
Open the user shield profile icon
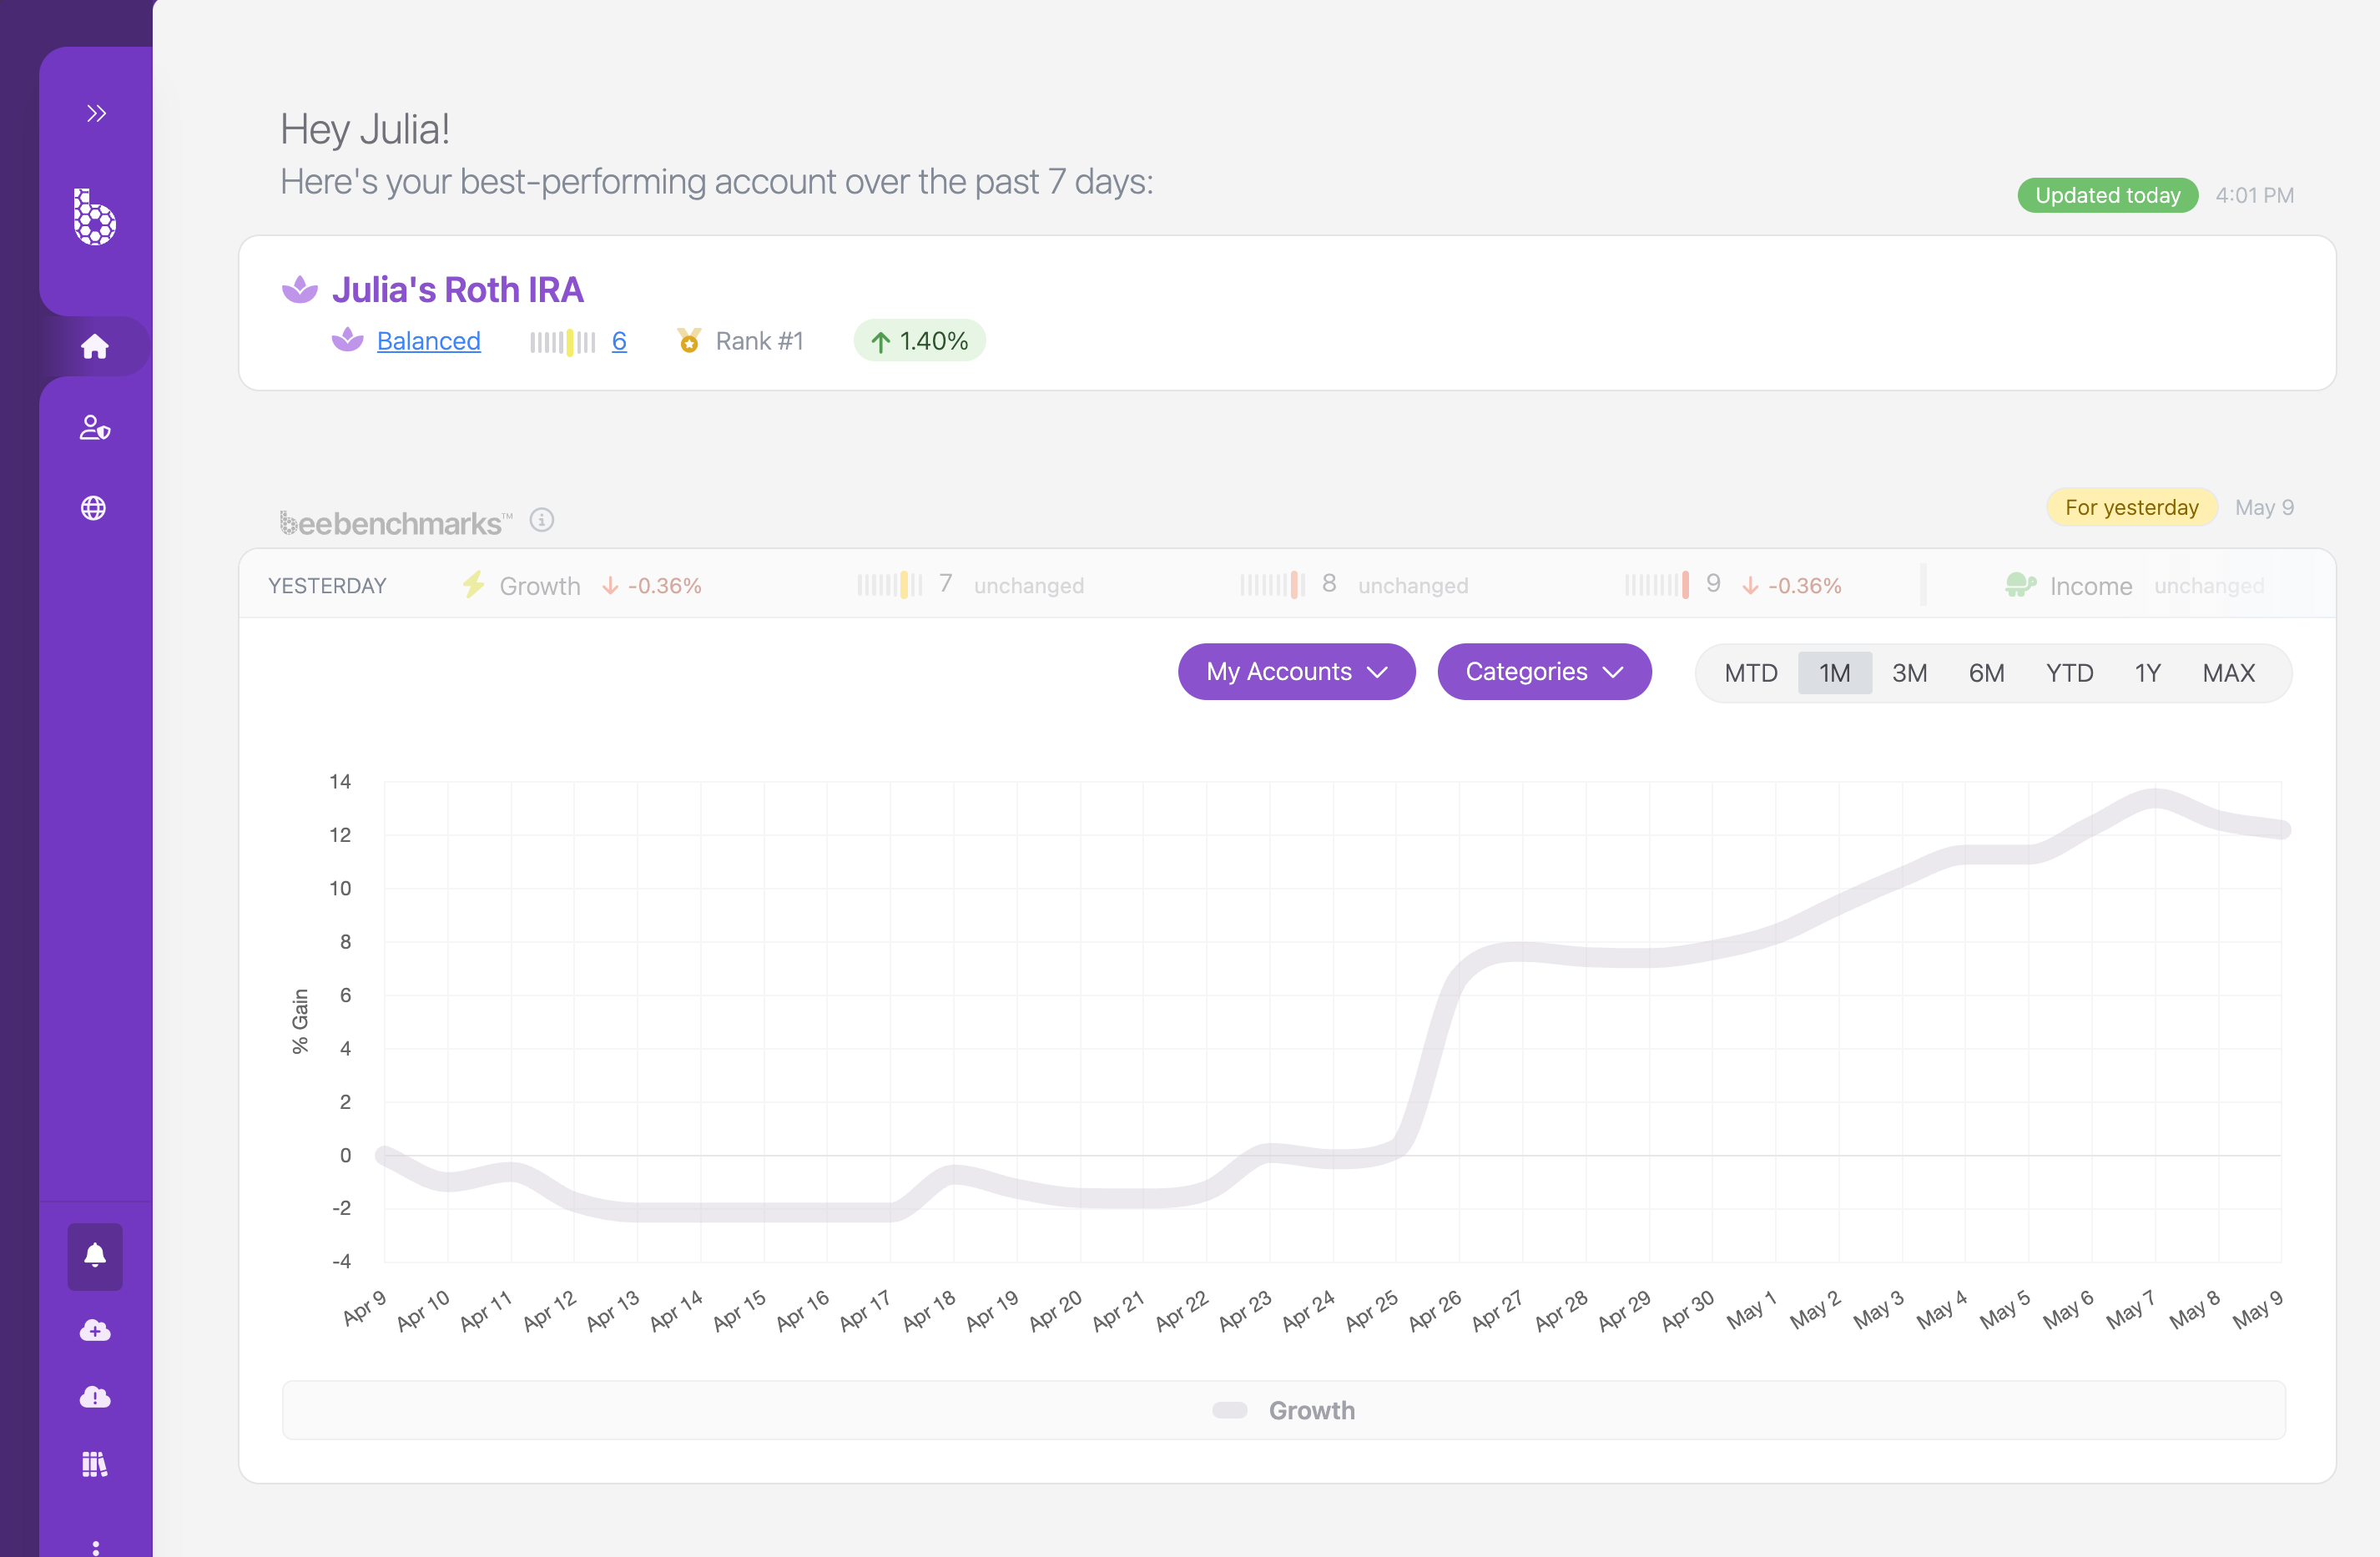[95, 427]
